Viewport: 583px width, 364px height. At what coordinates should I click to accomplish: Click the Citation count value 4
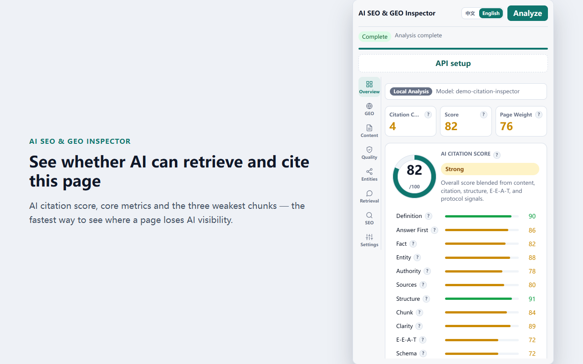coord(393,126)
